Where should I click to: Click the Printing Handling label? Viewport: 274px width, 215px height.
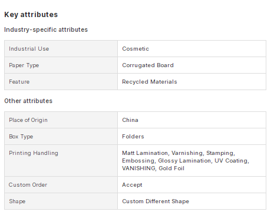click(x=34, y=153)
